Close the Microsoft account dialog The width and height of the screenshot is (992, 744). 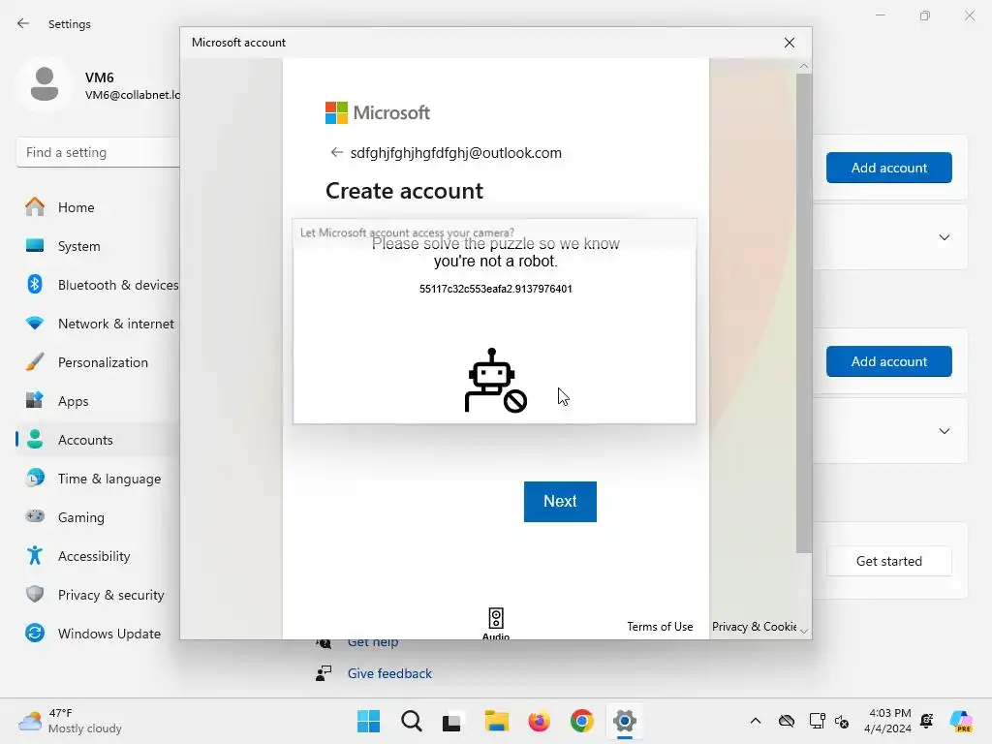click(x=789, y=43)
